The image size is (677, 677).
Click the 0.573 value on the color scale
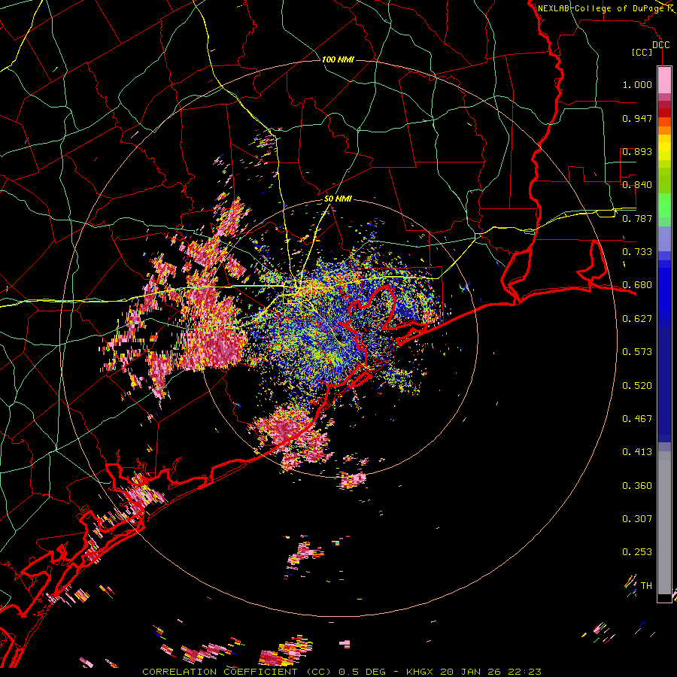[637, 352]
